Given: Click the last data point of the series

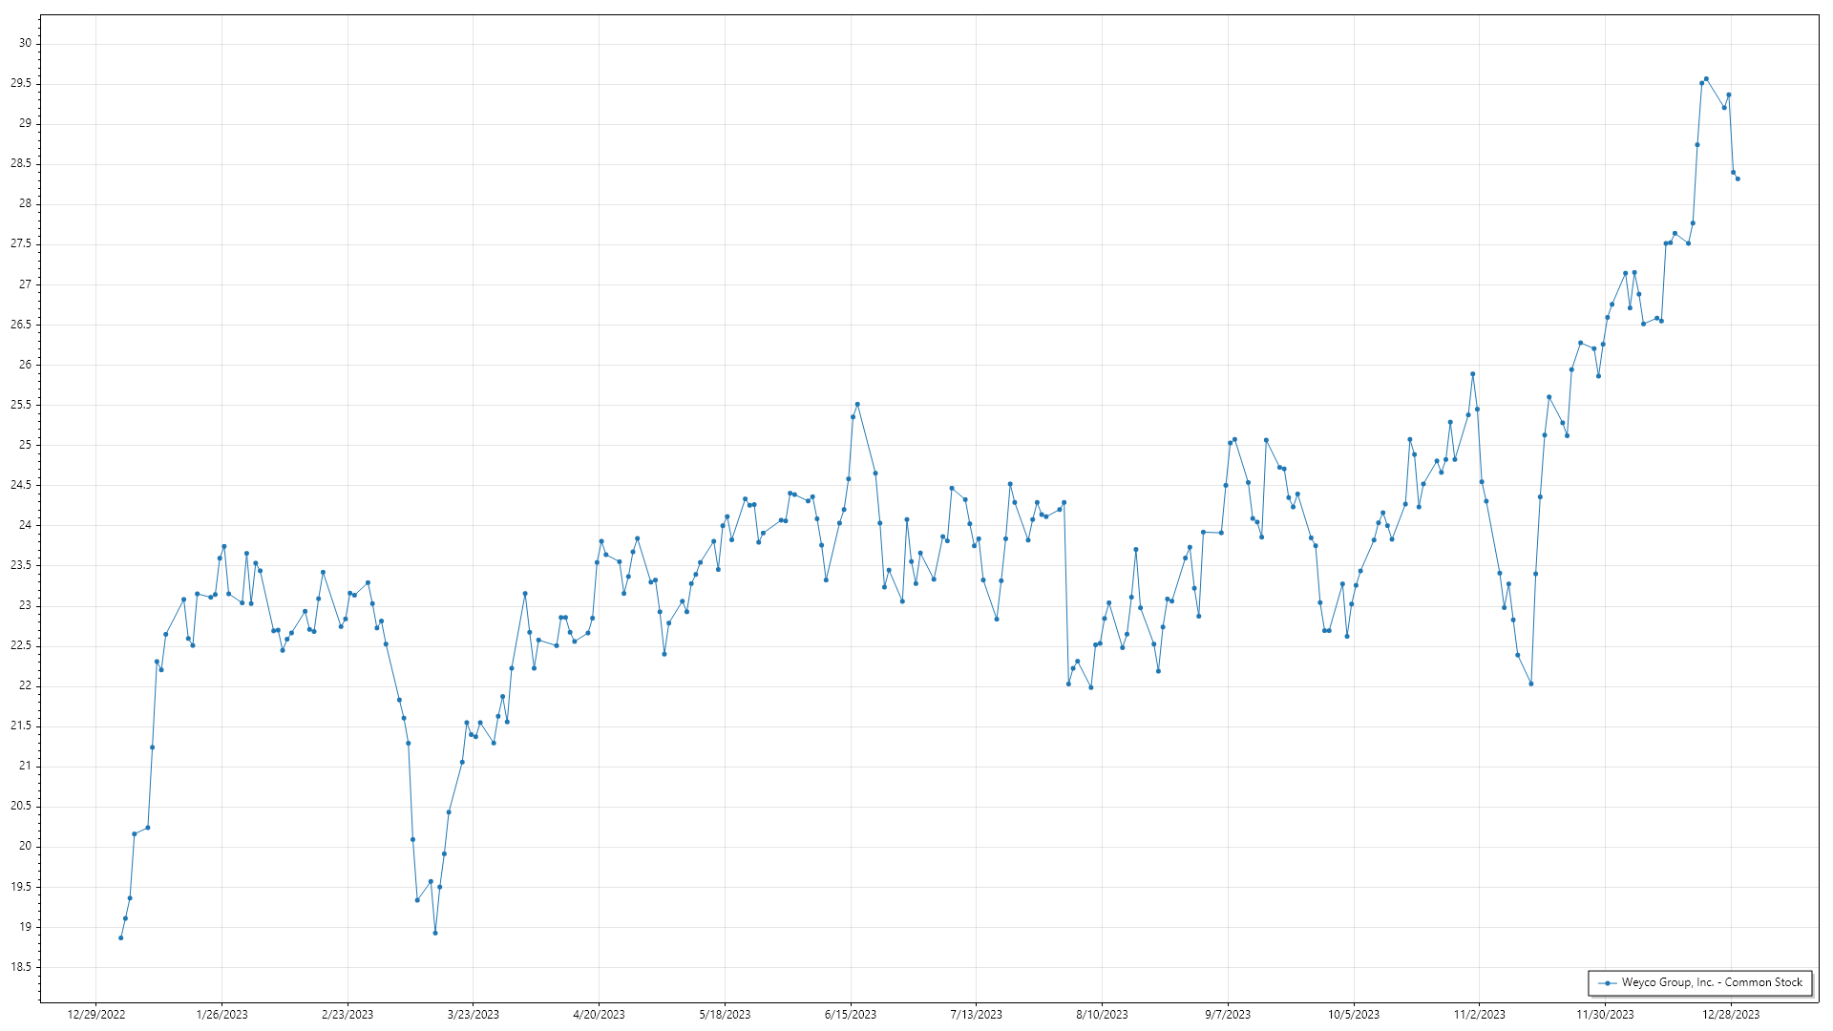Looking at the screenshot, I should pos(1738,179).
